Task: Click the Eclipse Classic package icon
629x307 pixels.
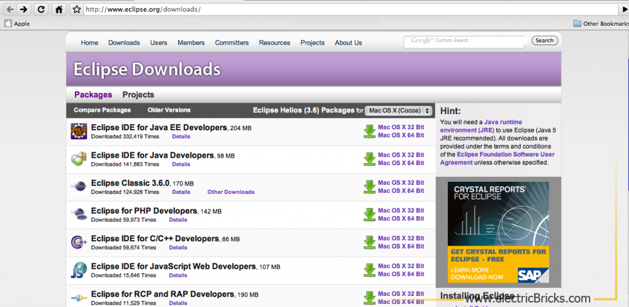Action: point(79,187)
